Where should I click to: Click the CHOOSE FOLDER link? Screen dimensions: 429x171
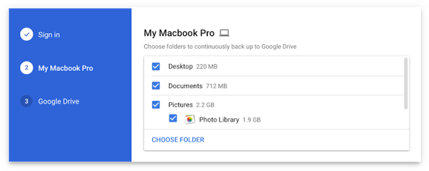(x=178, y=140)
